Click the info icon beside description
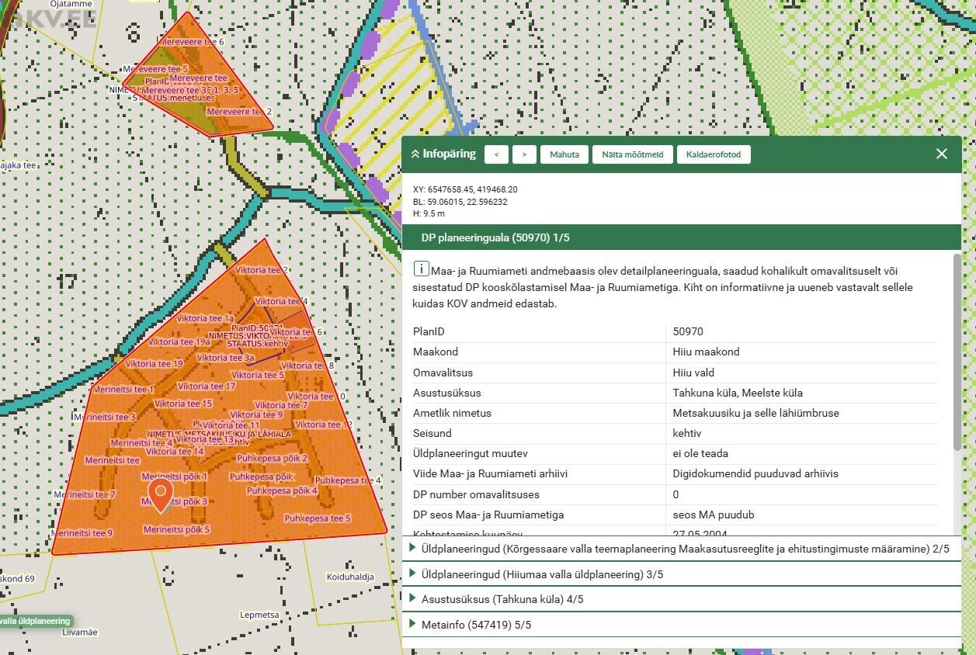The width and height of the screenshot is (976, 655). (421, 269)
